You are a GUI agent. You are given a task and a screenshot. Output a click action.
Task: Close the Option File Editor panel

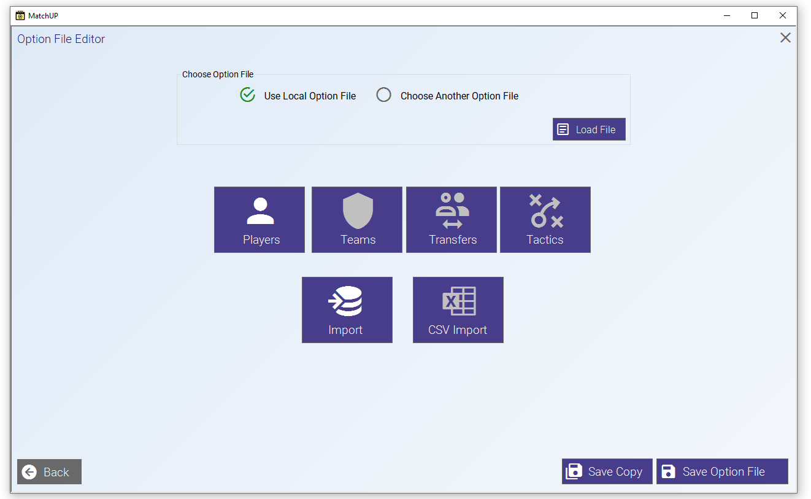pyautogui.click(x=785, y=38)
